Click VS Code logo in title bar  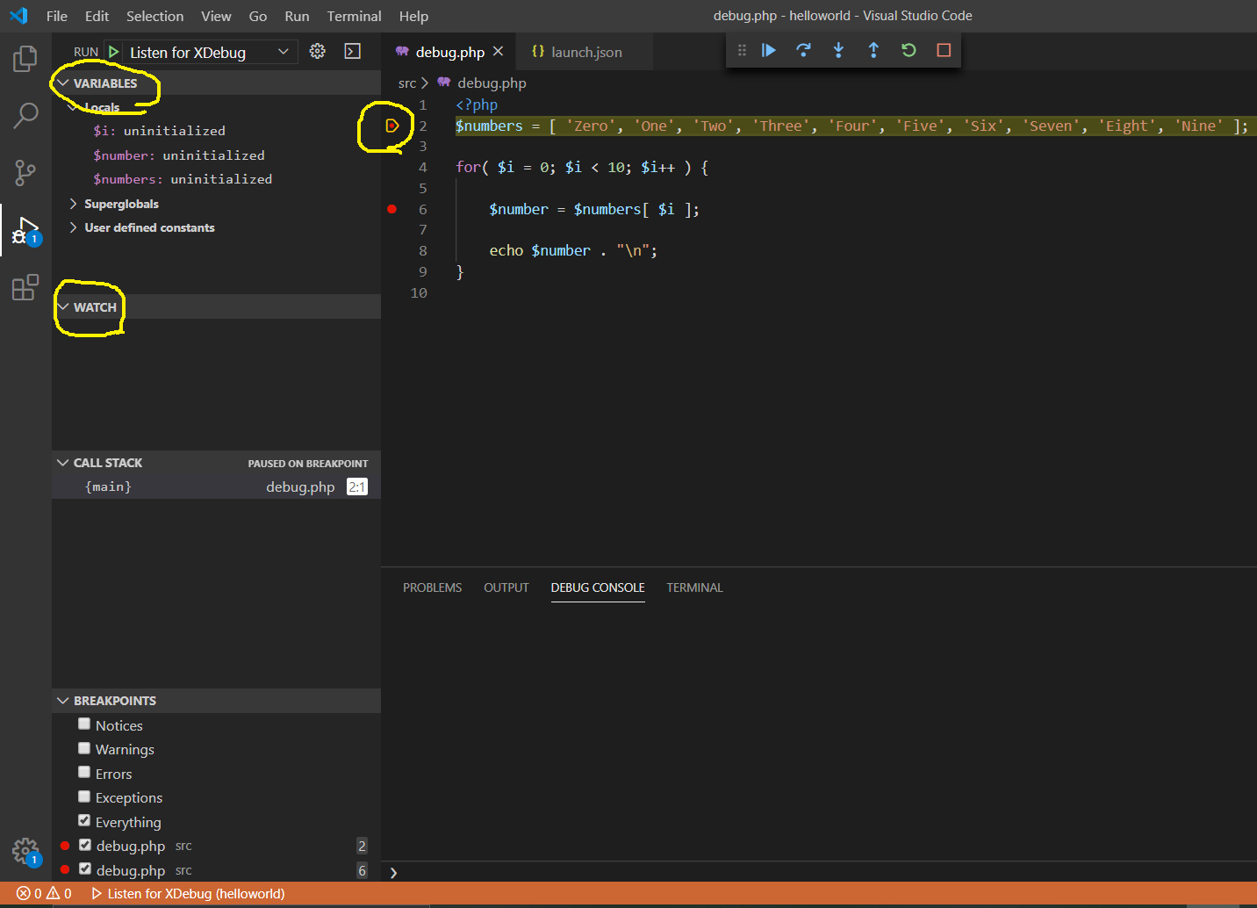[18, 16]
